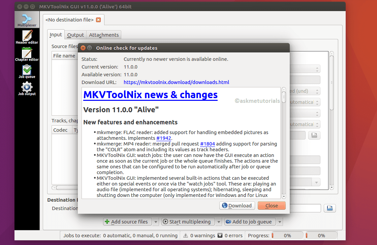Click the play icon on Start multiplexing
The height and width of the screenshot is (245, 377).
point(165,222)
